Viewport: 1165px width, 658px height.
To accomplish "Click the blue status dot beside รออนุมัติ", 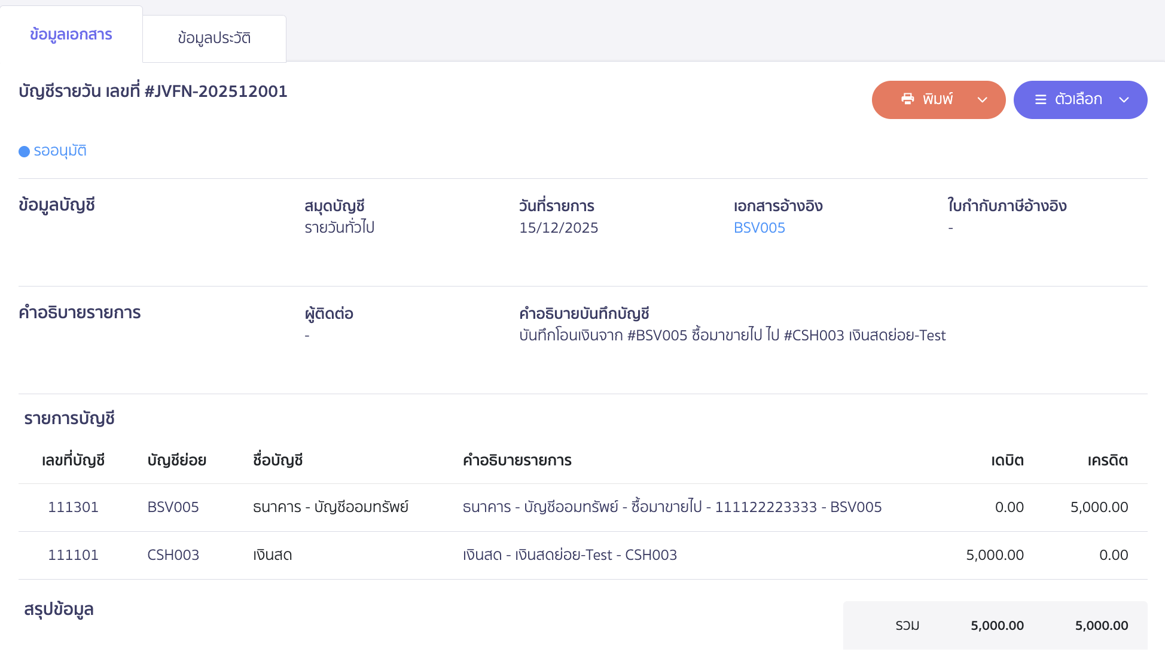I will [x=24, y=151].
